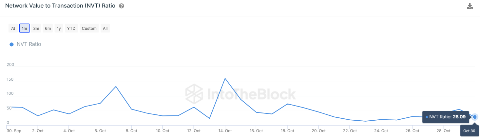This screenshot has width=480, height=140.
Task: Download the NVT chart data
Action: point(470,6)
